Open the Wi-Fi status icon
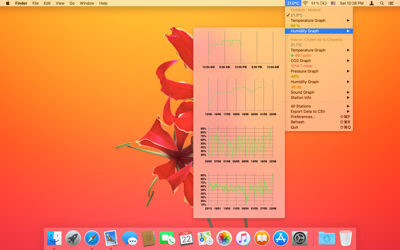 pos(305,3)
